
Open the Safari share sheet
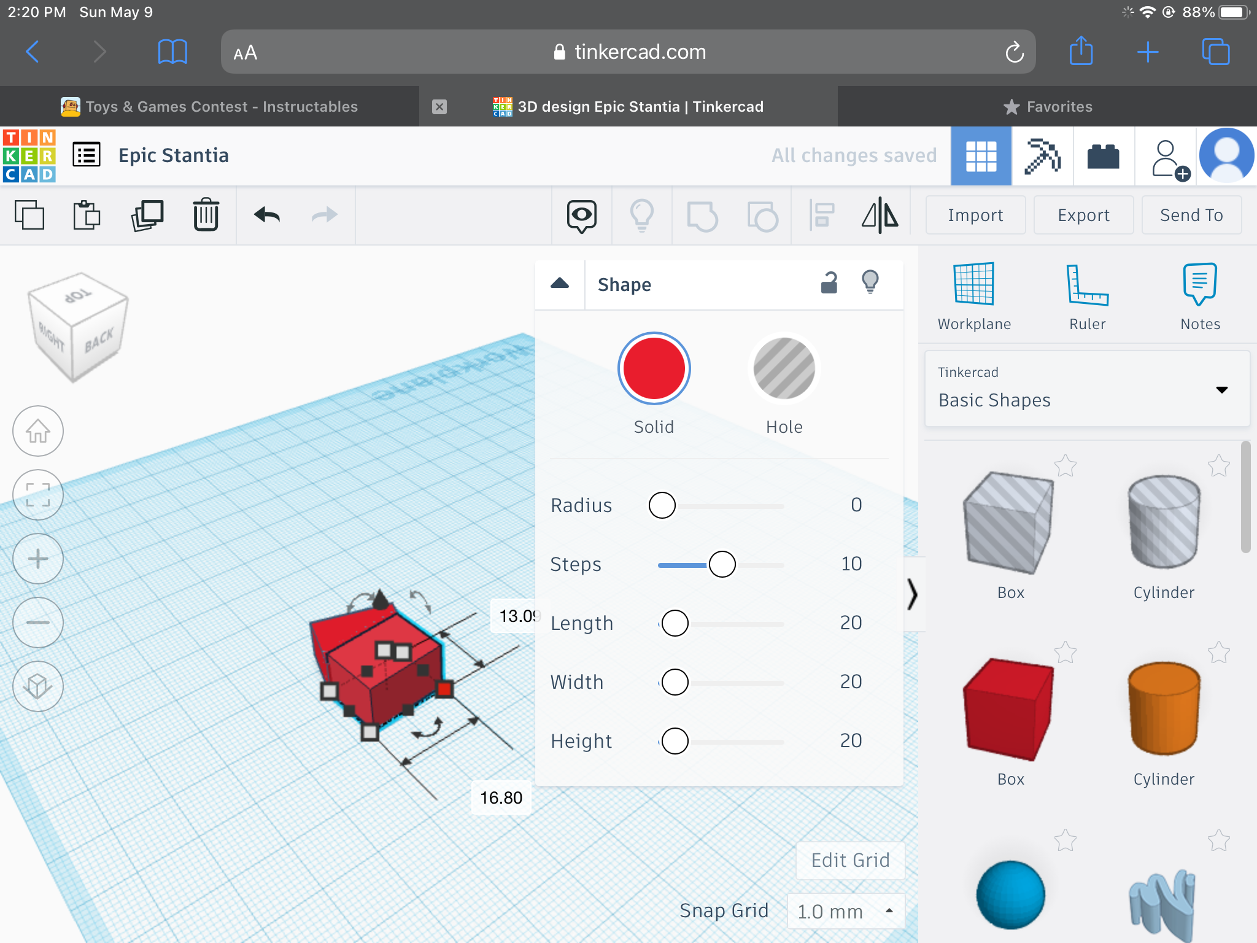click(1081, 51)
